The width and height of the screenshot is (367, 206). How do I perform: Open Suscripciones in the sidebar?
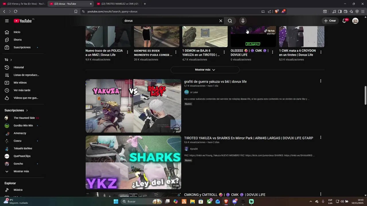coord(22,47)
